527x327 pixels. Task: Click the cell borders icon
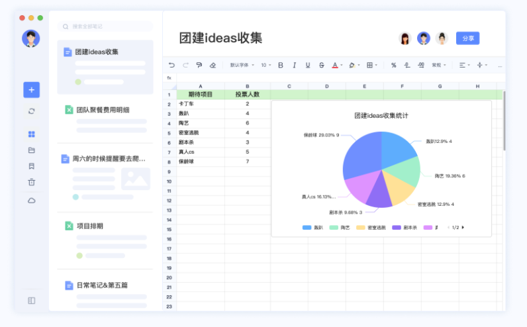[x=369, y=65]
